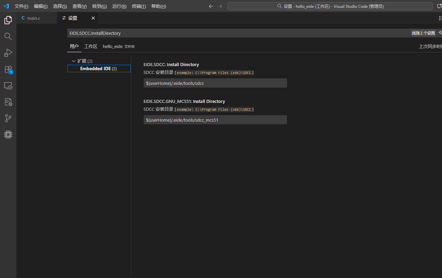Select Embedded IDE (2) in settings tree
Viewport: 442px width, 278px height.
pos(99,68)
